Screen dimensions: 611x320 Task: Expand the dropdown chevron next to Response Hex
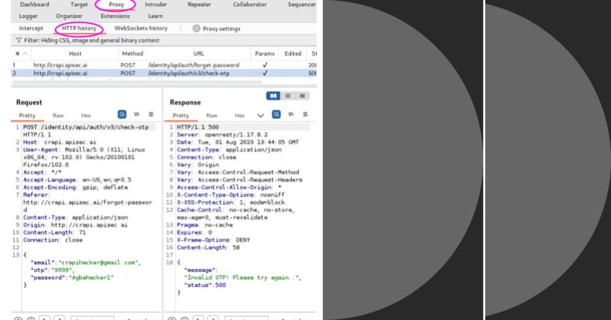pos(261,115)
